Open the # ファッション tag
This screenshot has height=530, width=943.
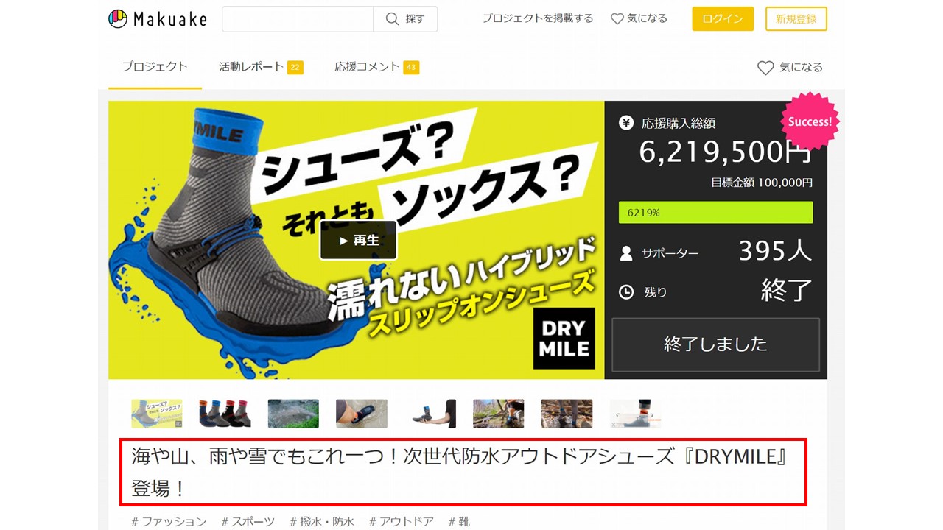pyautogui.click(x=169, y=522)
